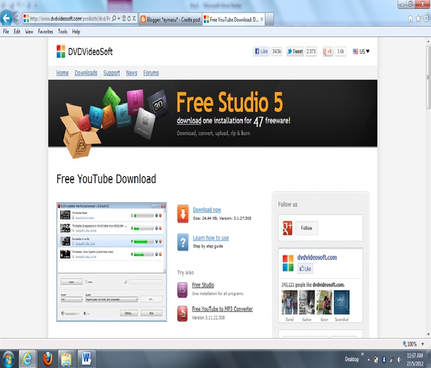
Task: Go to the Home page link
Action: (62, 73)
